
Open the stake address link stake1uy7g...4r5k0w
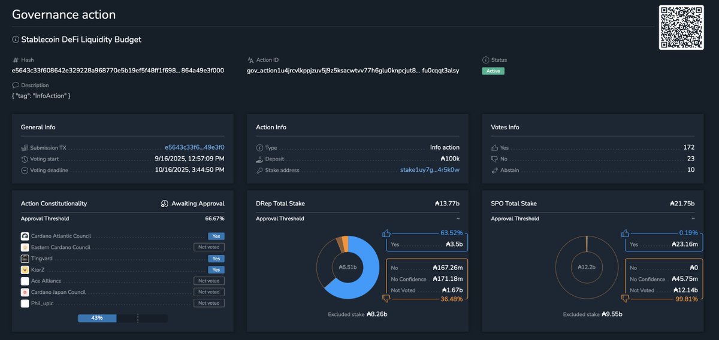[430, 170]
